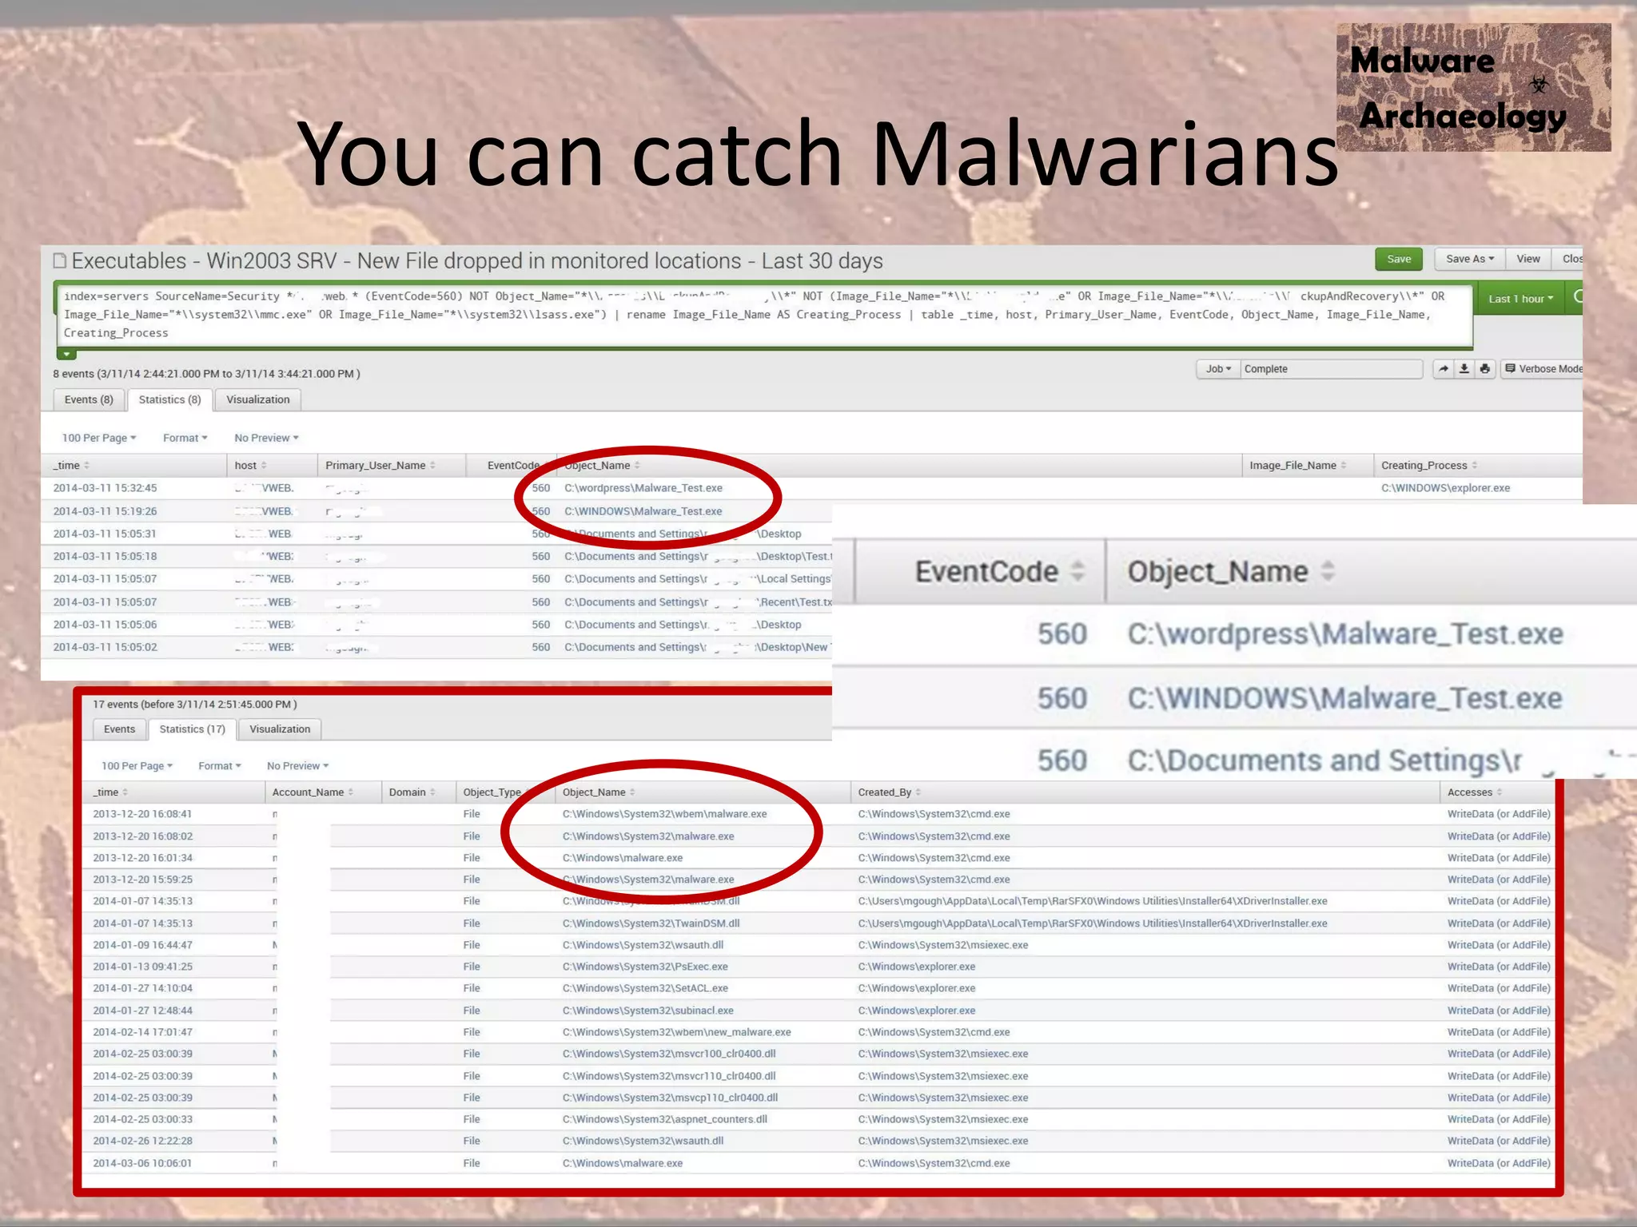Image resolution: width=1637 pixels, height=1227 pixels.
Task: Click the C:\Windows\System32\SetACL.exe entry
Action: (645, 988)
